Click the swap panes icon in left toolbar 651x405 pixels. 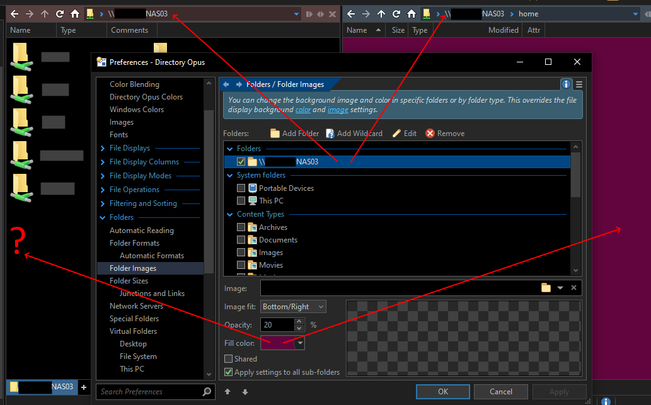pyautogui.click(x=321, y=14)
